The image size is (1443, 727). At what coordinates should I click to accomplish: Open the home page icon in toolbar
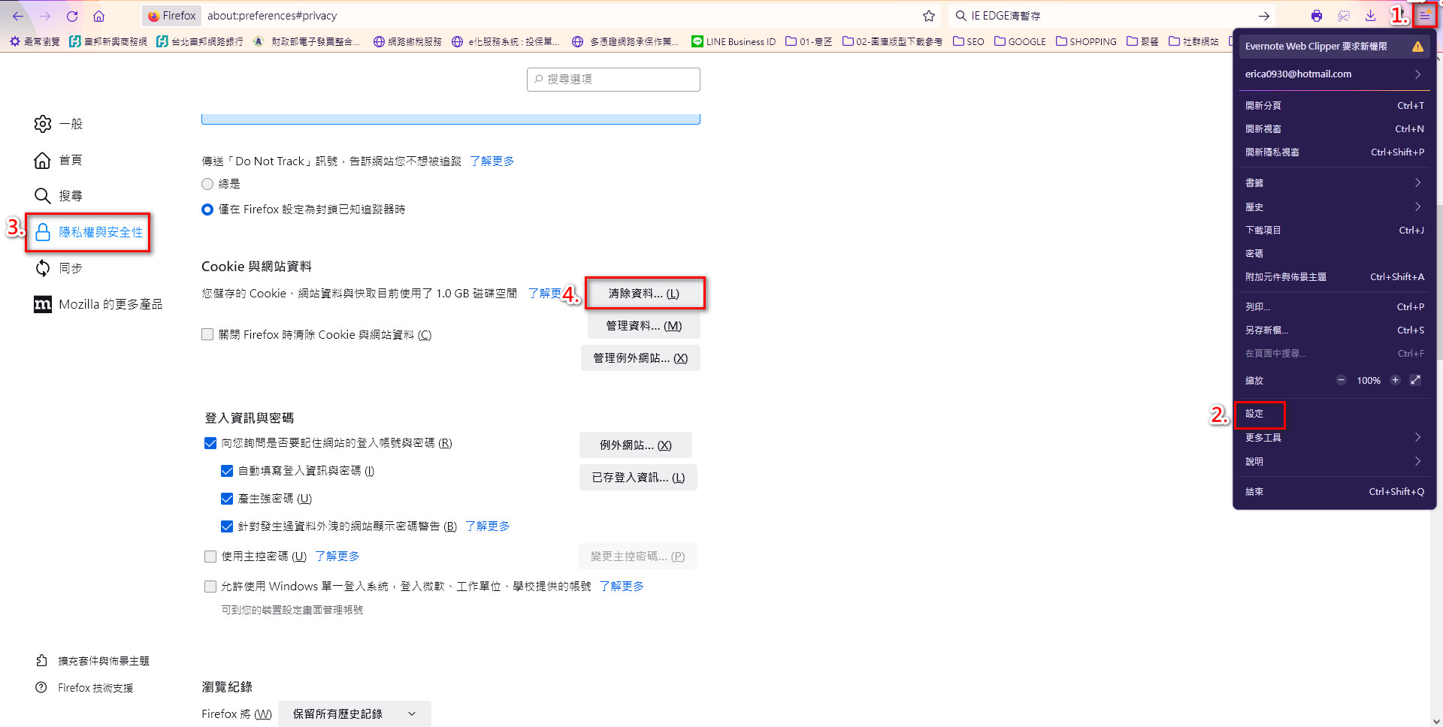(98, 16)
